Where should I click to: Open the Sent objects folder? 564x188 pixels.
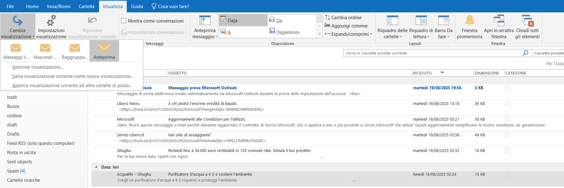(x=19, y=162)
